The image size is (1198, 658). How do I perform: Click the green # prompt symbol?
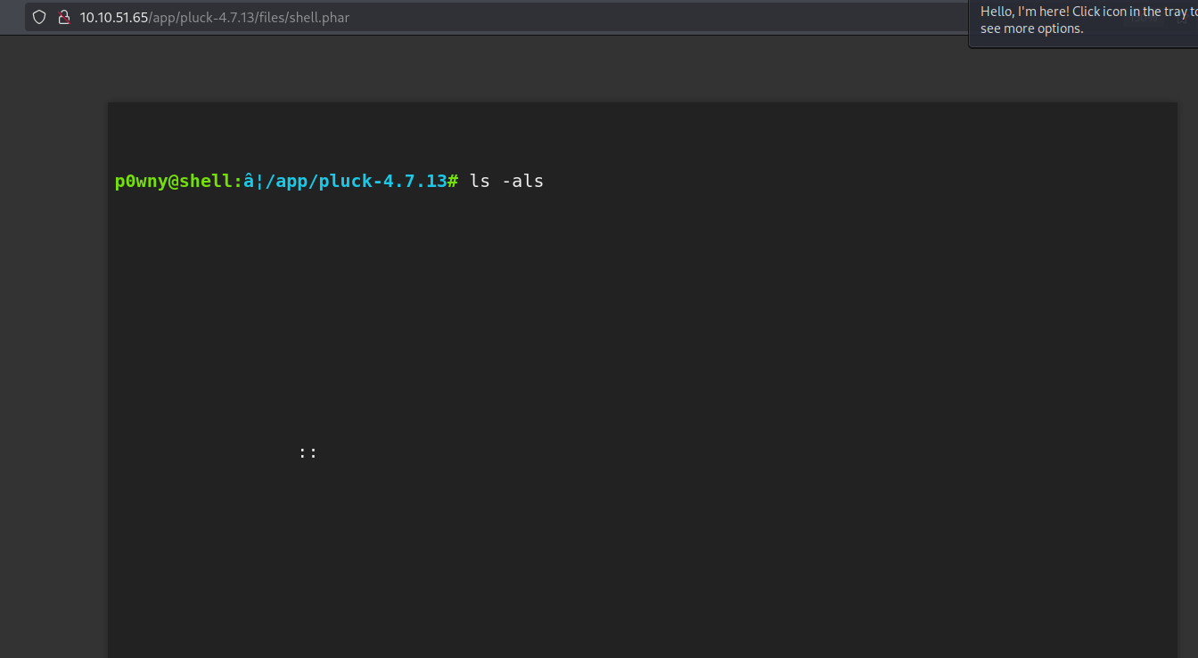pyautogui.click(x=453, y=181)
